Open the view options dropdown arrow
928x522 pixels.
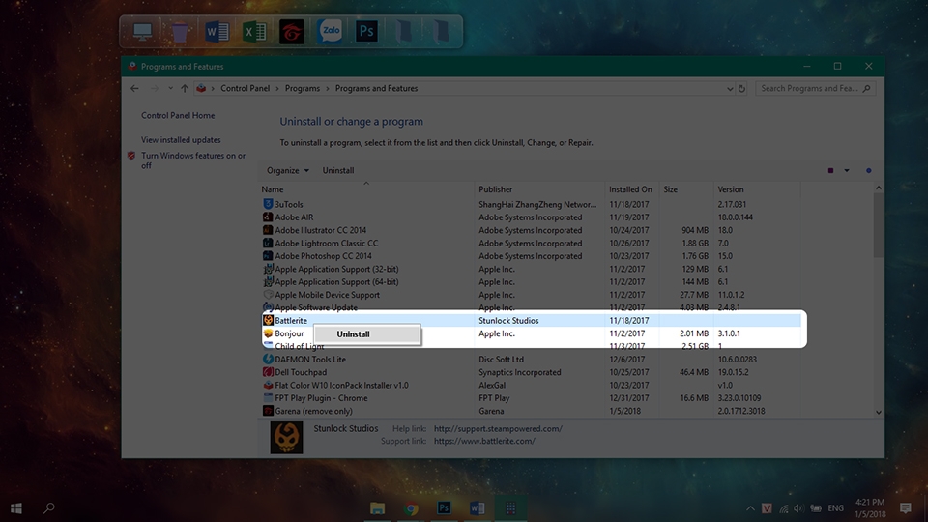[847, 170]
